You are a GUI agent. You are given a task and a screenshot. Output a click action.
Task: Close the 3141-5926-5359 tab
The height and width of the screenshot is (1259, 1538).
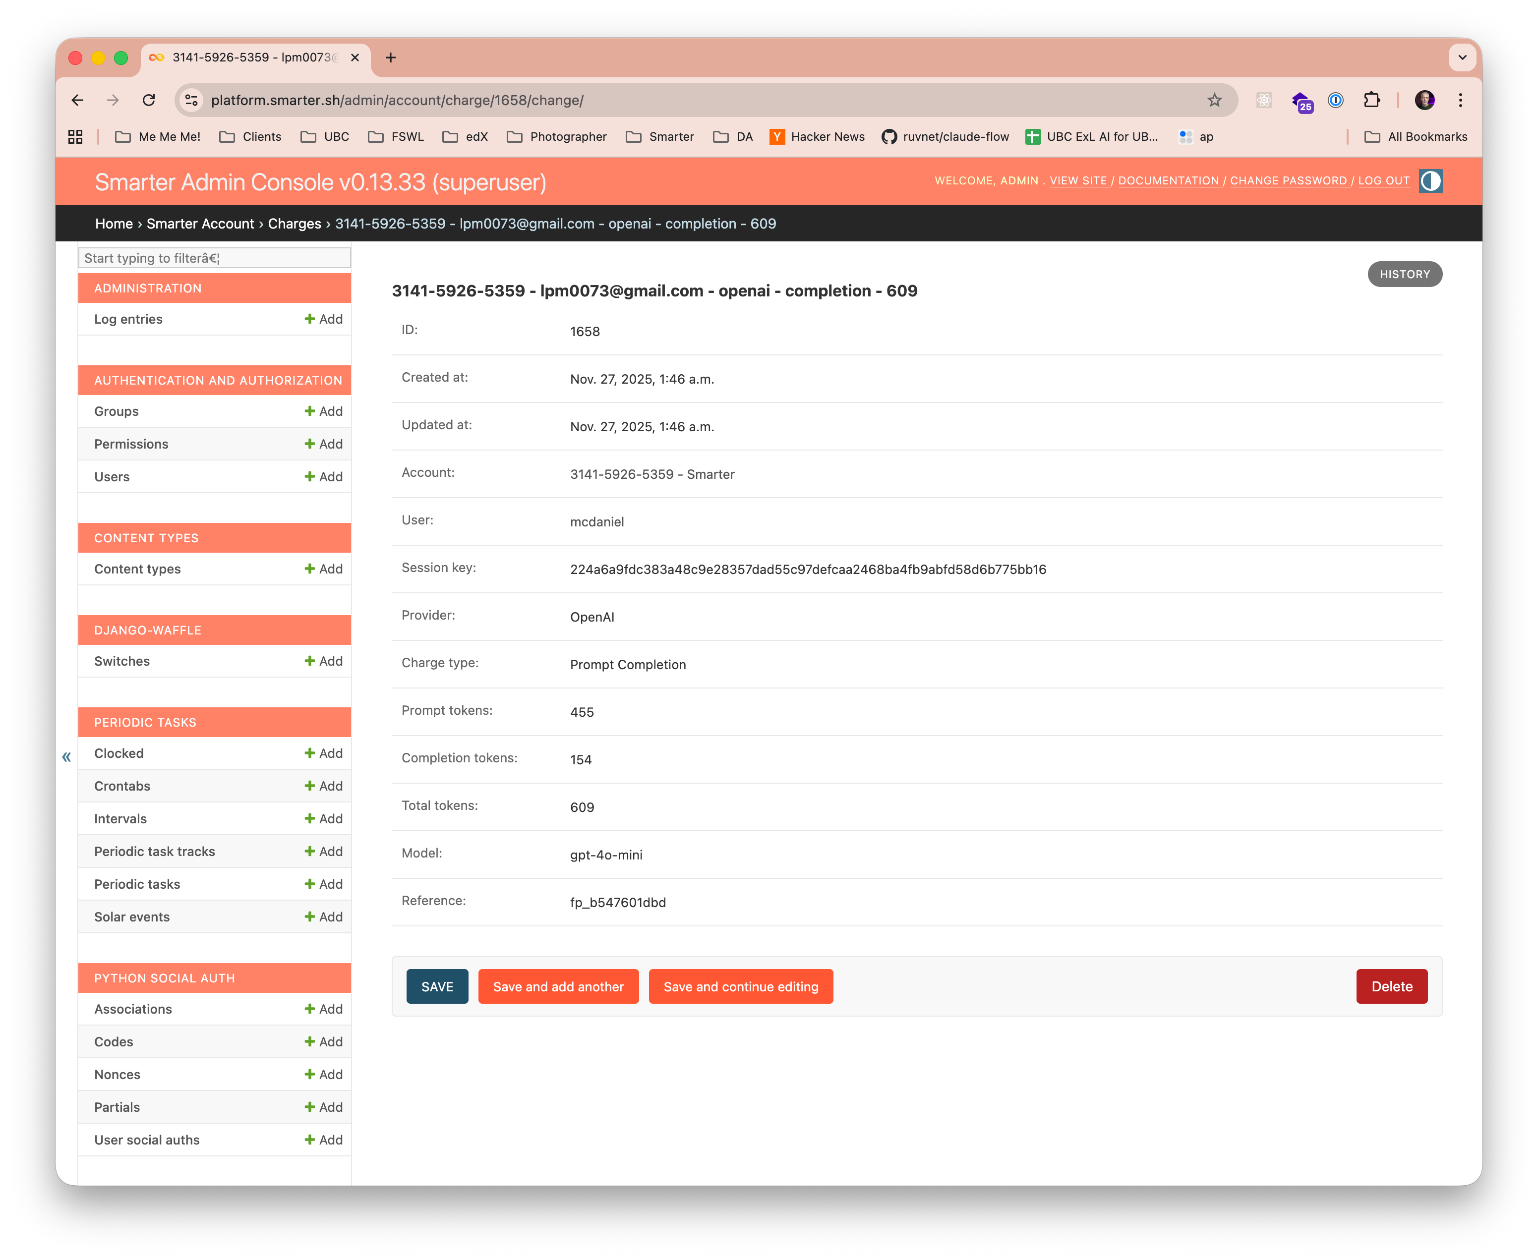pyautogui.click(x=355, y=57)
